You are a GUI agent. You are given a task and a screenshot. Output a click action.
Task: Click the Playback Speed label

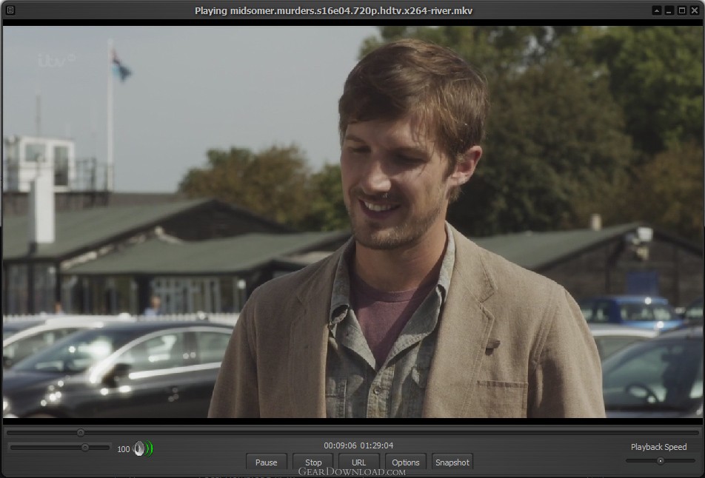click(x=658, y=447)
